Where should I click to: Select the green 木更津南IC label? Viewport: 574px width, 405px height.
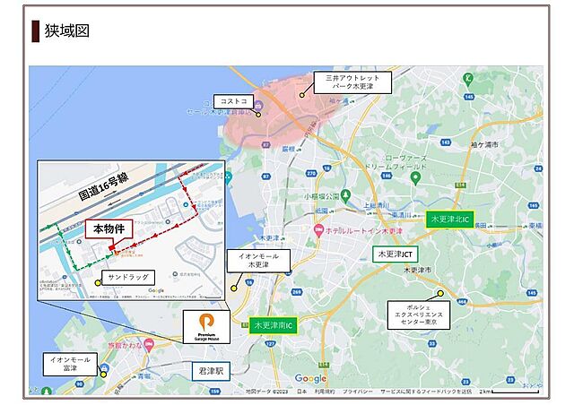[274, 325]
